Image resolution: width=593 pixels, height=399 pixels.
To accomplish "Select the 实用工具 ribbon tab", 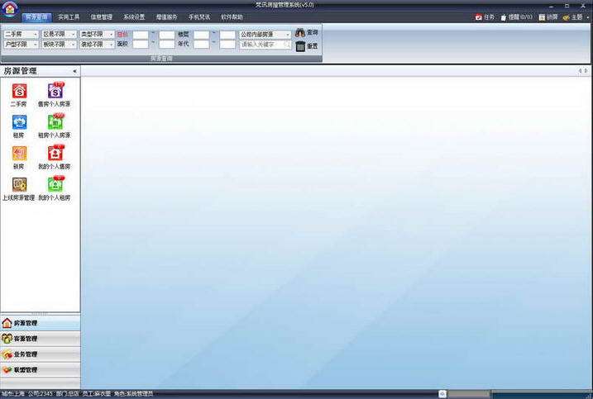I will point(69,17).
